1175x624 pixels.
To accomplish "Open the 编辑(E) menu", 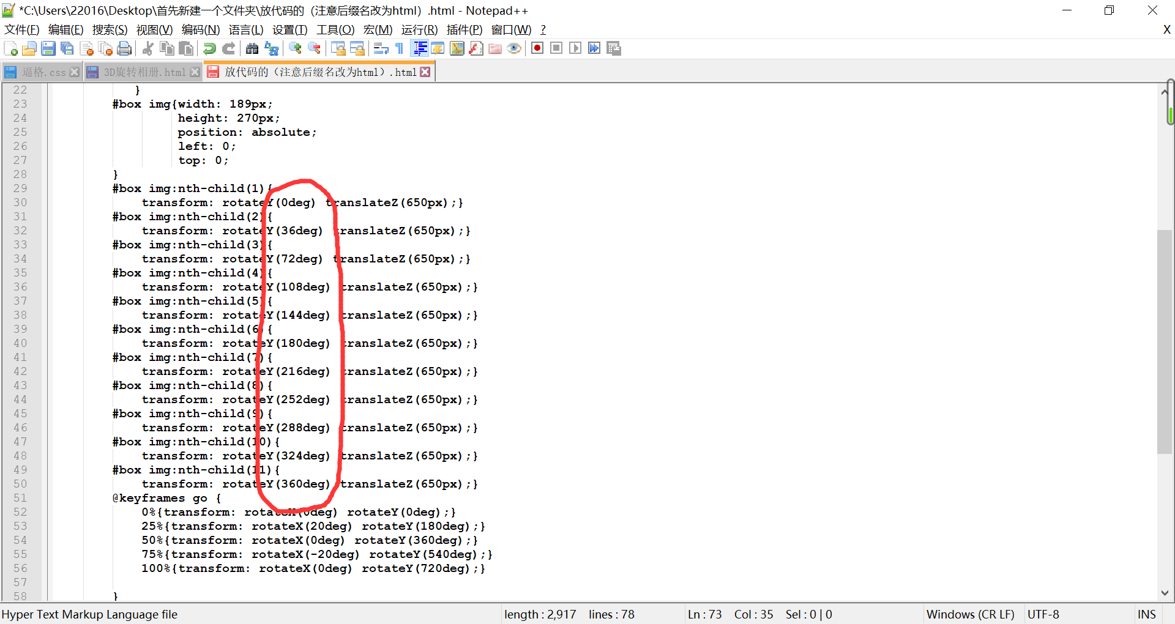I will 65,29.
